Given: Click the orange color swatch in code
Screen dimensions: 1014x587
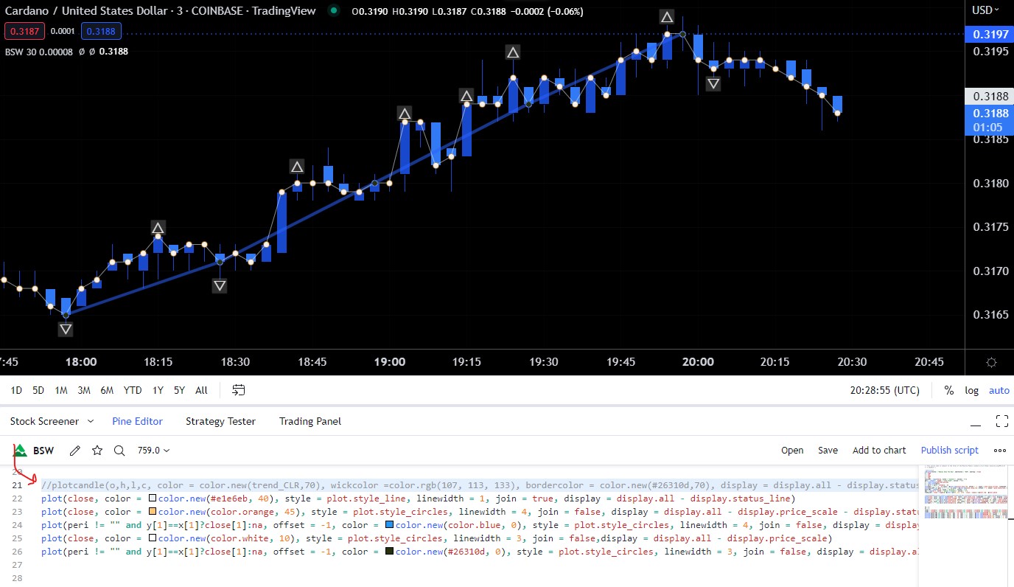Looking at the screenshot, I should click(x=153, y=512).
